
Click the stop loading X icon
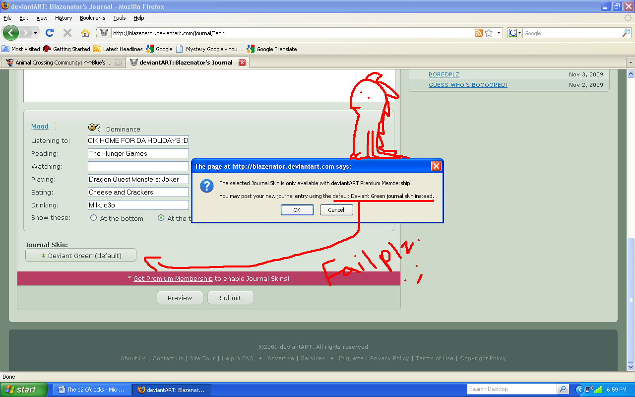click(67, 33)
